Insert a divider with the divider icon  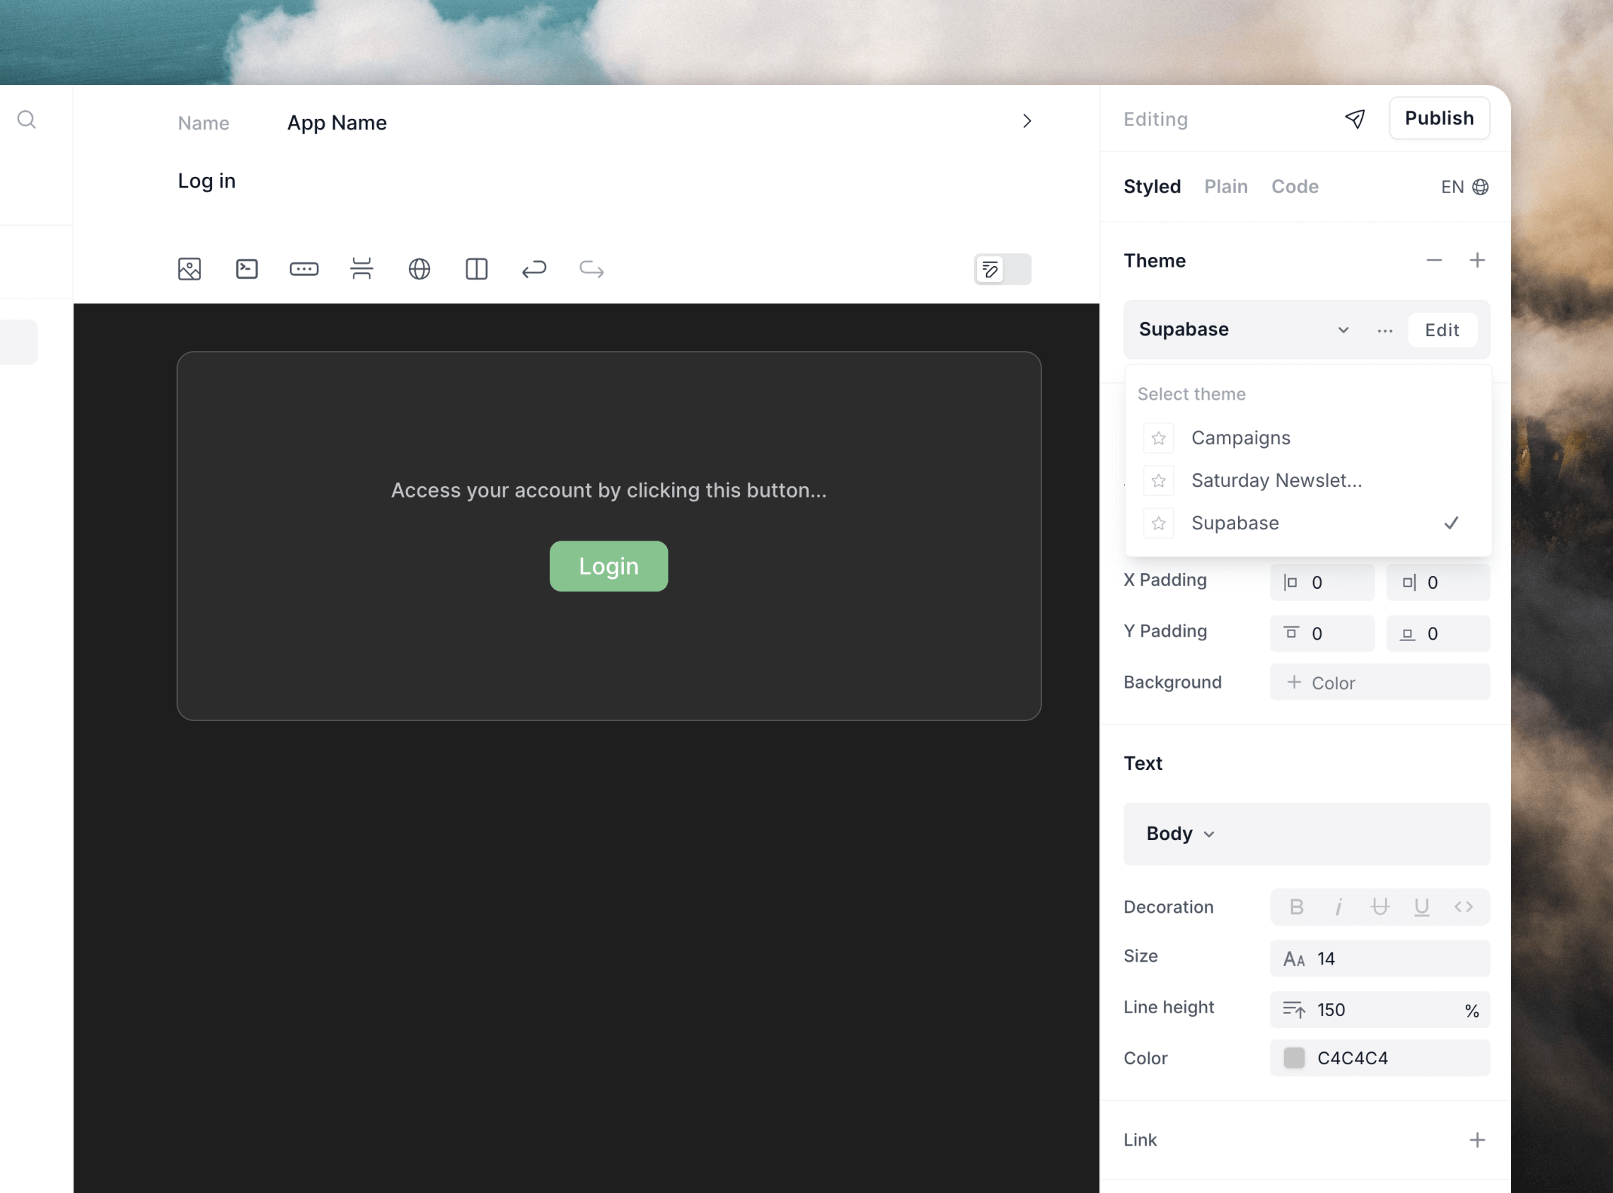[x=362, y=269]
